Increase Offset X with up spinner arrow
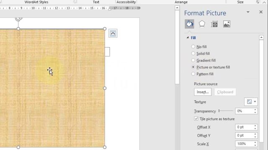This screenshot has height=150, width=268. (255, 126)
